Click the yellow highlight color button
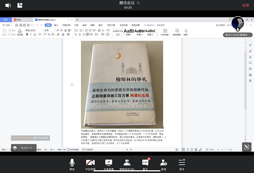This screenshot has height=173, width=254. [58, 34]
